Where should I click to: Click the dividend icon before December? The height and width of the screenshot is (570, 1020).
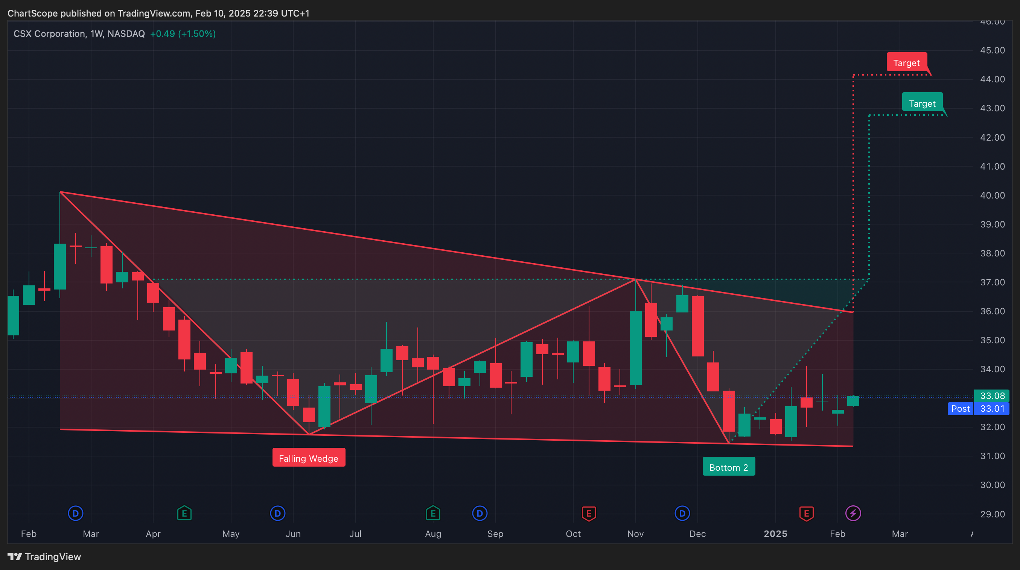(x=682, y=514)
